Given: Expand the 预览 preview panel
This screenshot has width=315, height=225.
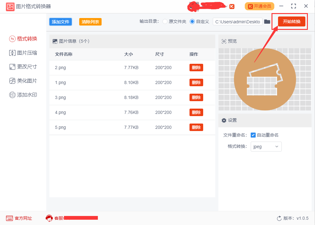Looking at the screenshot, I should [x=229, y=41].
